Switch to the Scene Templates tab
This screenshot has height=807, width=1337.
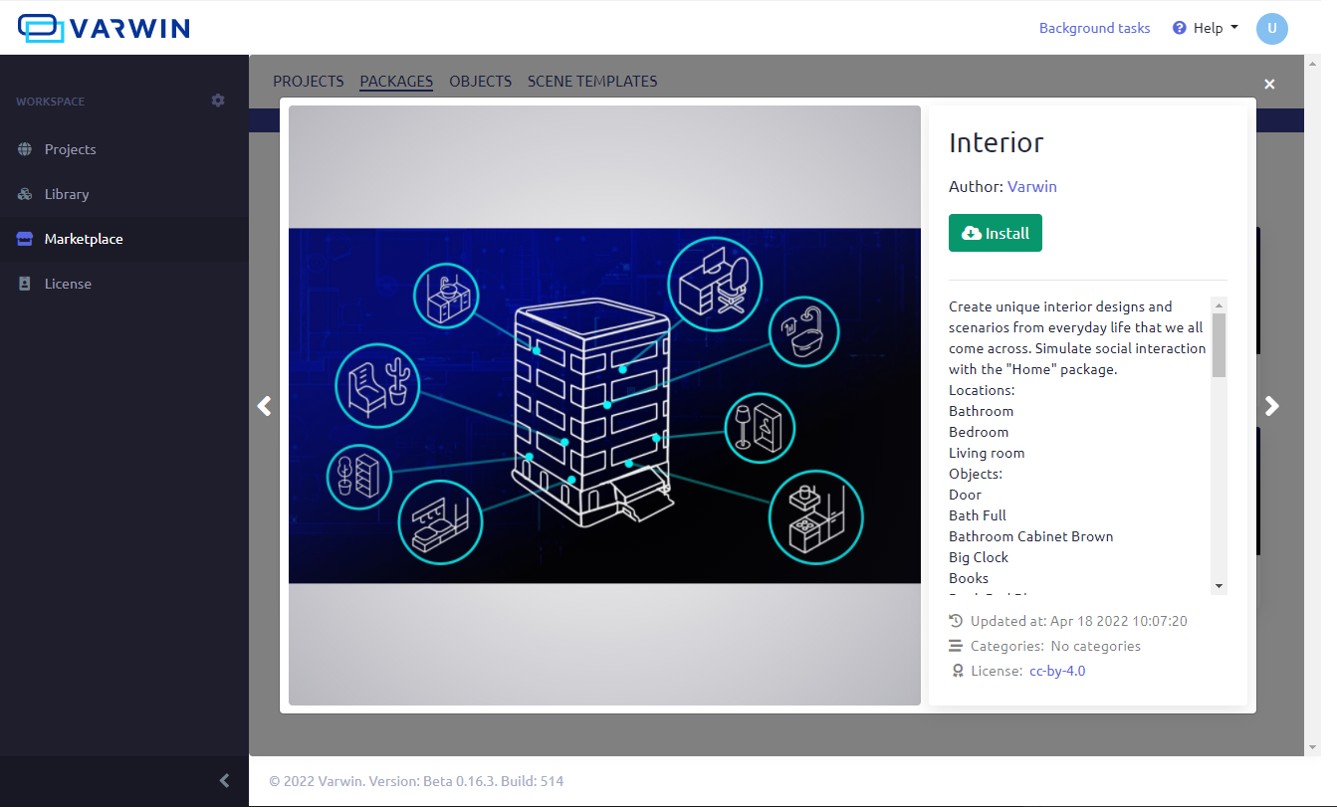click(x=592, y=82)
